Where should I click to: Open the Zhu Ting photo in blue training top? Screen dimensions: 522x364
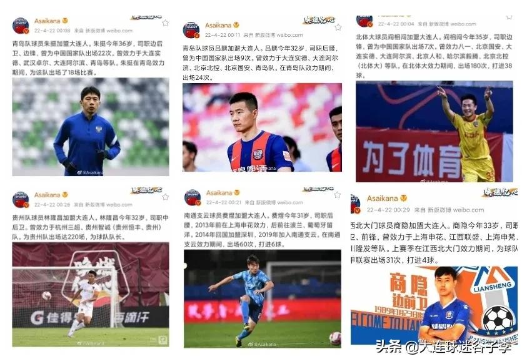(91, 127)
